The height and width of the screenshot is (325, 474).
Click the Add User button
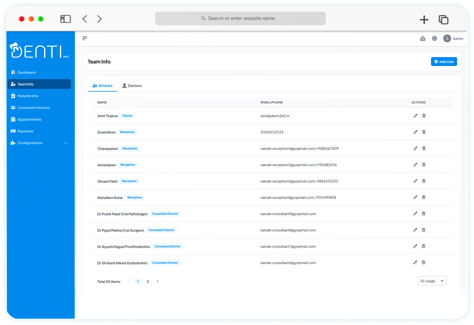coord(444,61)
